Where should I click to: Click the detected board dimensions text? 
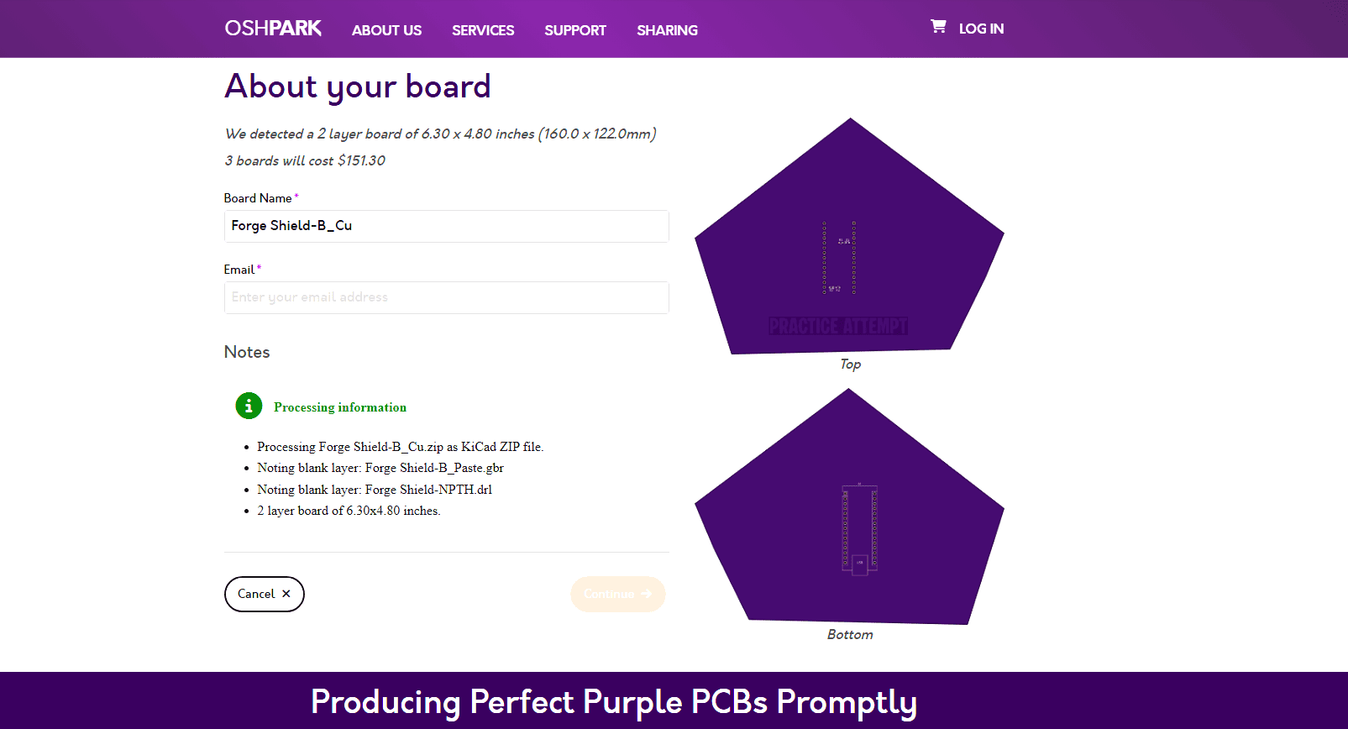440,134
